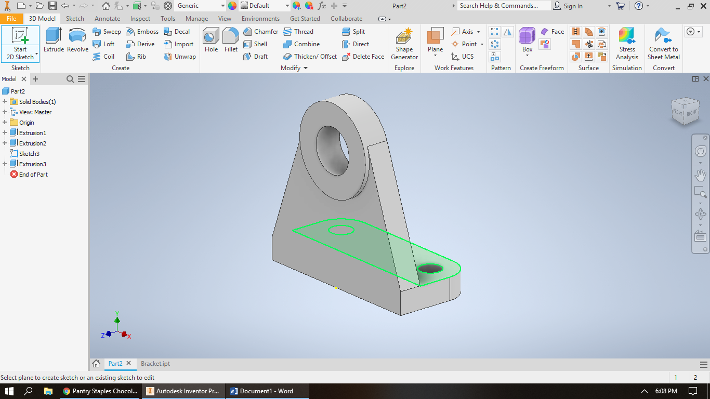The height and width of the screenshot is (399, 710).
Task: Click the ViewCube RIGHT face
Action: (x=691, y=113)
